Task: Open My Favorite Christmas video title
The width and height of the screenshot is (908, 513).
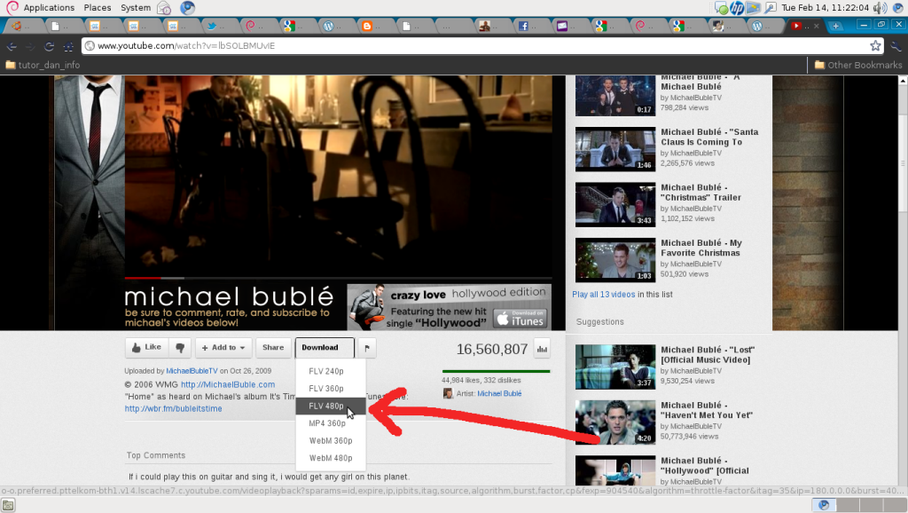Action: [x=701, y=249]
